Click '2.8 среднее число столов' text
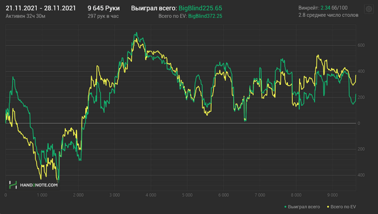 328,15
